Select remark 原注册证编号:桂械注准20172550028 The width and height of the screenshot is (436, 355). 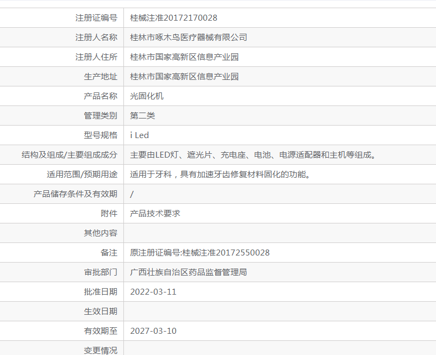[200, 253]
